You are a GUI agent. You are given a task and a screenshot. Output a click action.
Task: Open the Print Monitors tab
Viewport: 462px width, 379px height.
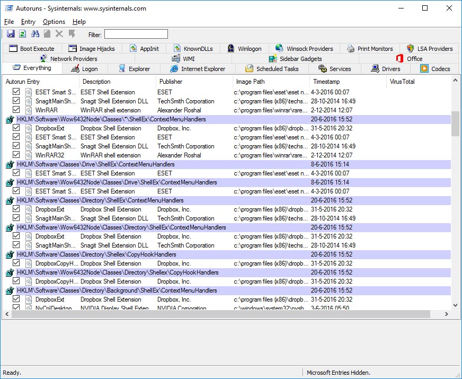(x=370, y=48)
